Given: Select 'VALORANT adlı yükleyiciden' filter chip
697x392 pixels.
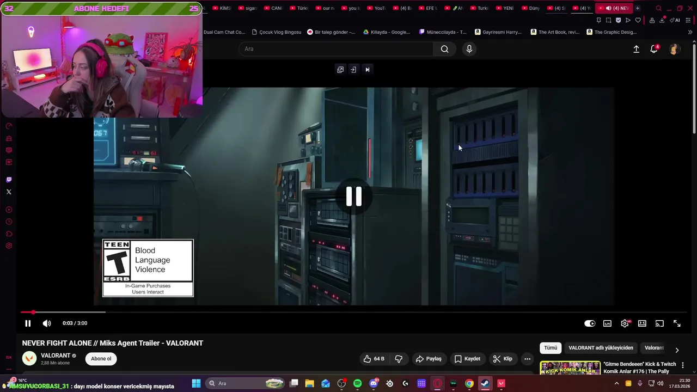Looking at the screenshot, I should click(601, 348).
